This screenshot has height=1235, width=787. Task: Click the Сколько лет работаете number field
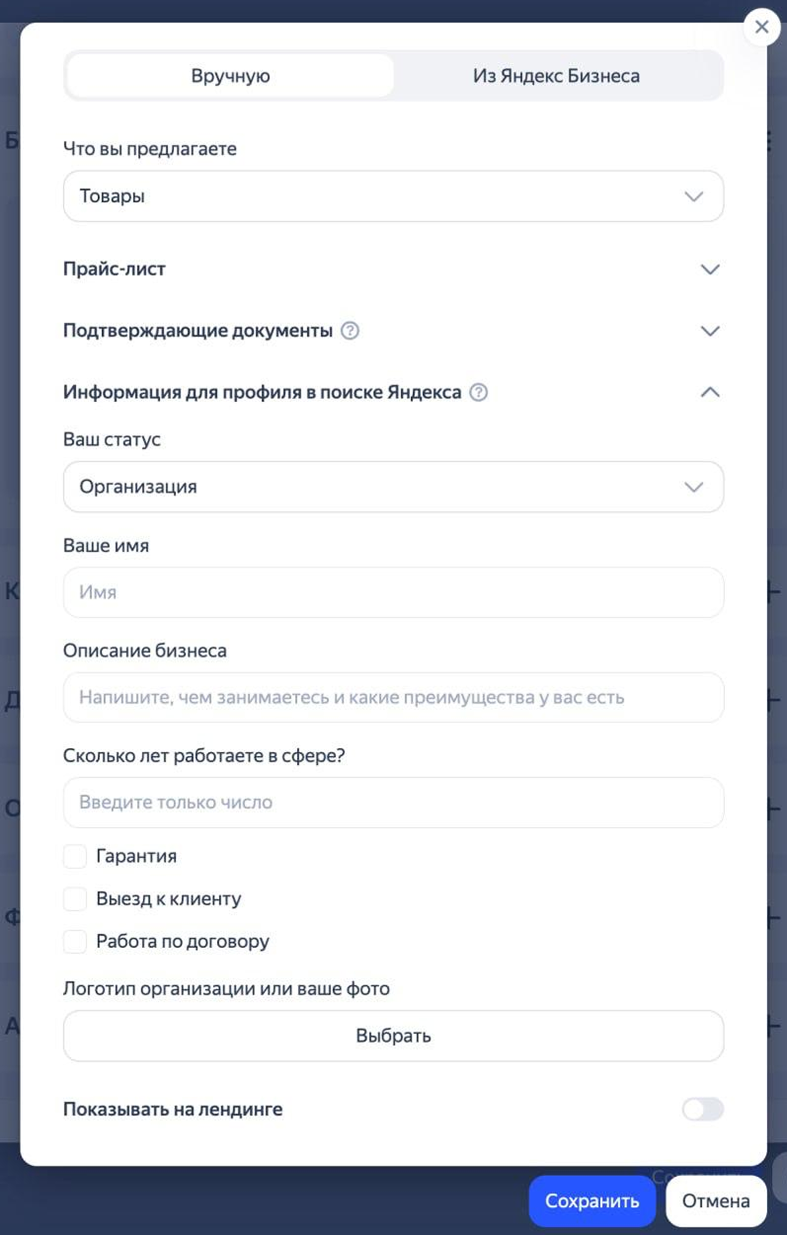[x=393, y=802]
